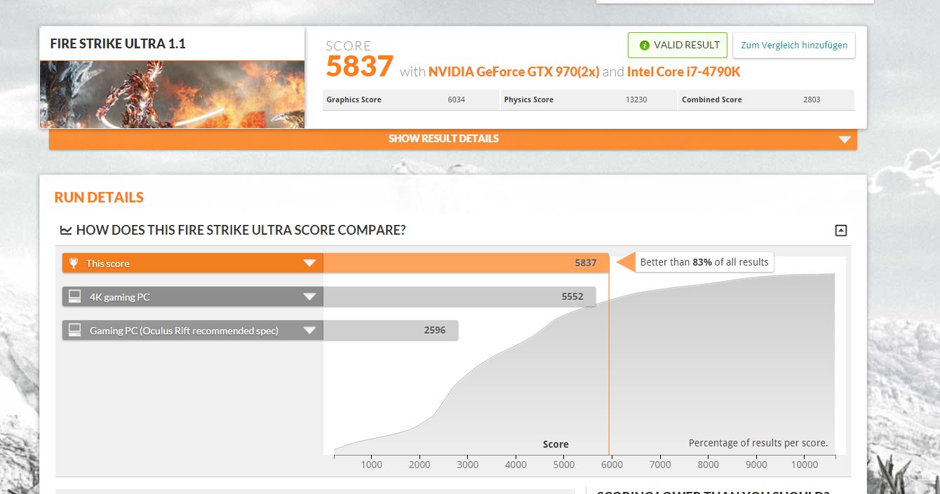Click the Fire Strike Ultra thumbnail image
This screenshot has width=940, height=494.
coord(173,94)
